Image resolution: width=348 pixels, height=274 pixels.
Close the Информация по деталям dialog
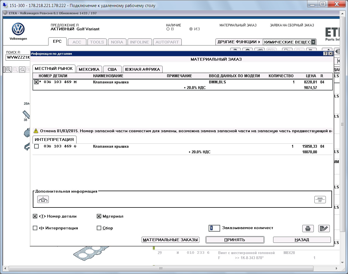tap(330, 53)
